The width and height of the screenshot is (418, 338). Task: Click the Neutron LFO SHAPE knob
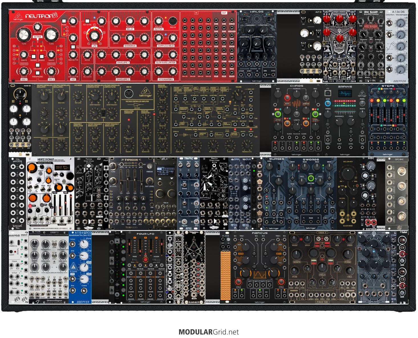[x=94, y=35]
